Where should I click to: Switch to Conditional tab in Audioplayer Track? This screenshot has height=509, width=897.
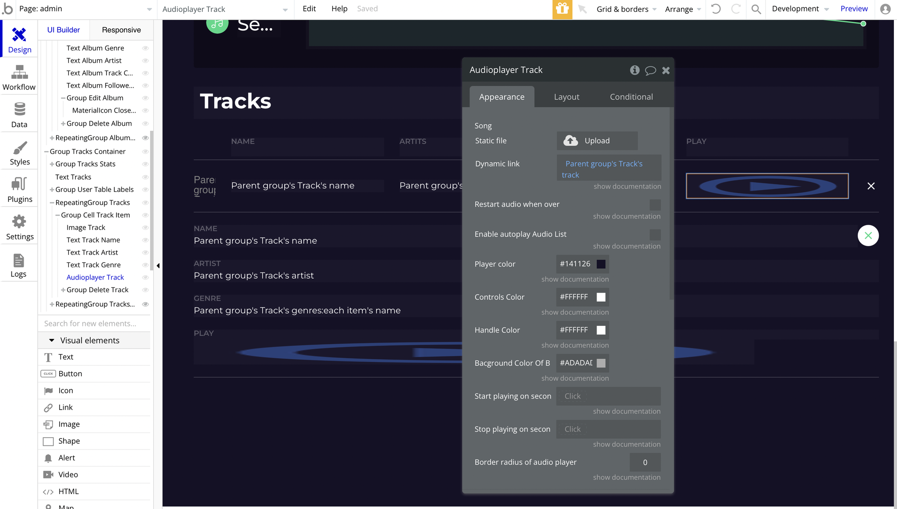[x=631, y=97]
